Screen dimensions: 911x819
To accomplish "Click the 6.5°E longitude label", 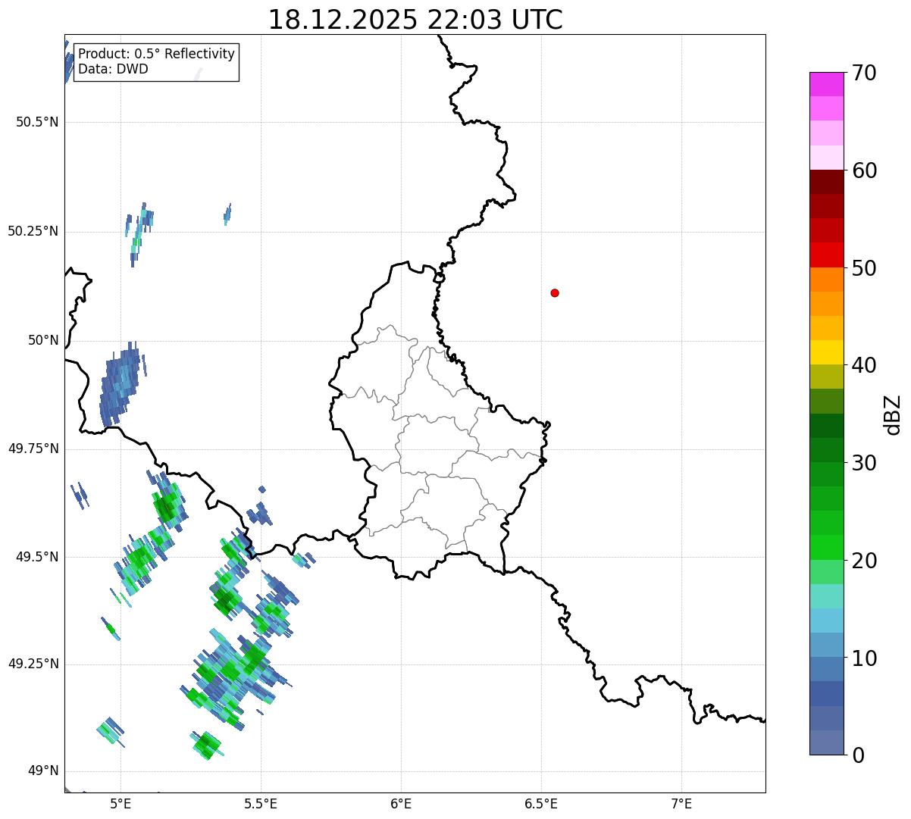I will (x=541, y=803).
